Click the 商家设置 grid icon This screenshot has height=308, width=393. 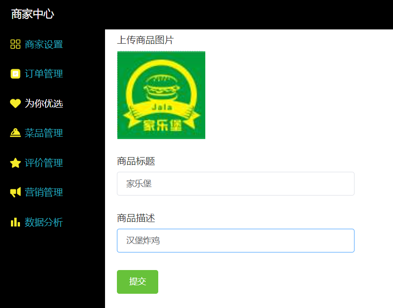(x=15, y=44)
